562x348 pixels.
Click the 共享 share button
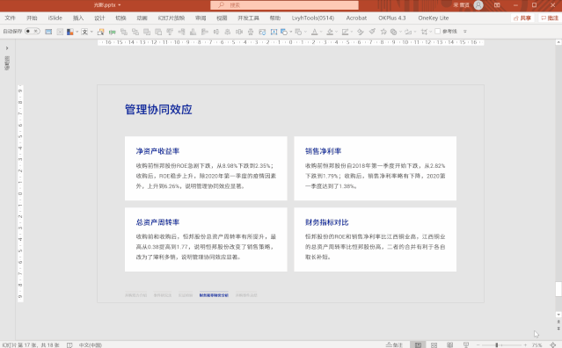(x=522, y=18)
